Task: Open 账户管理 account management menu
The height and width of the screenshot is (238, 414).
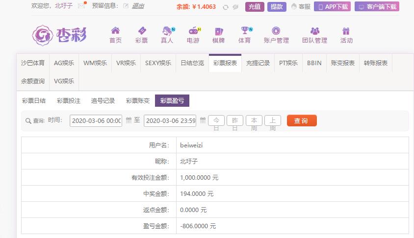Action: click(x=276, y=35)
